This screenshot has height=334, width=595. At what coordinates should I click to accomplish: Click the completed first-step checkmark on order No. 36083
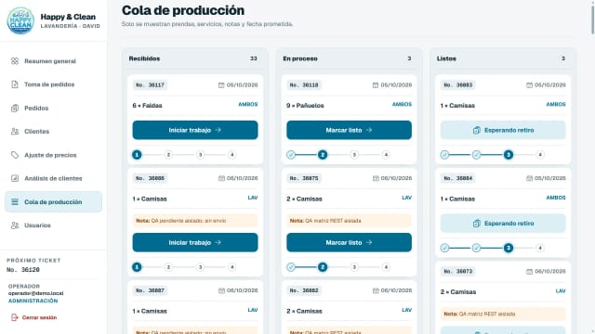[x=444, y=155]
